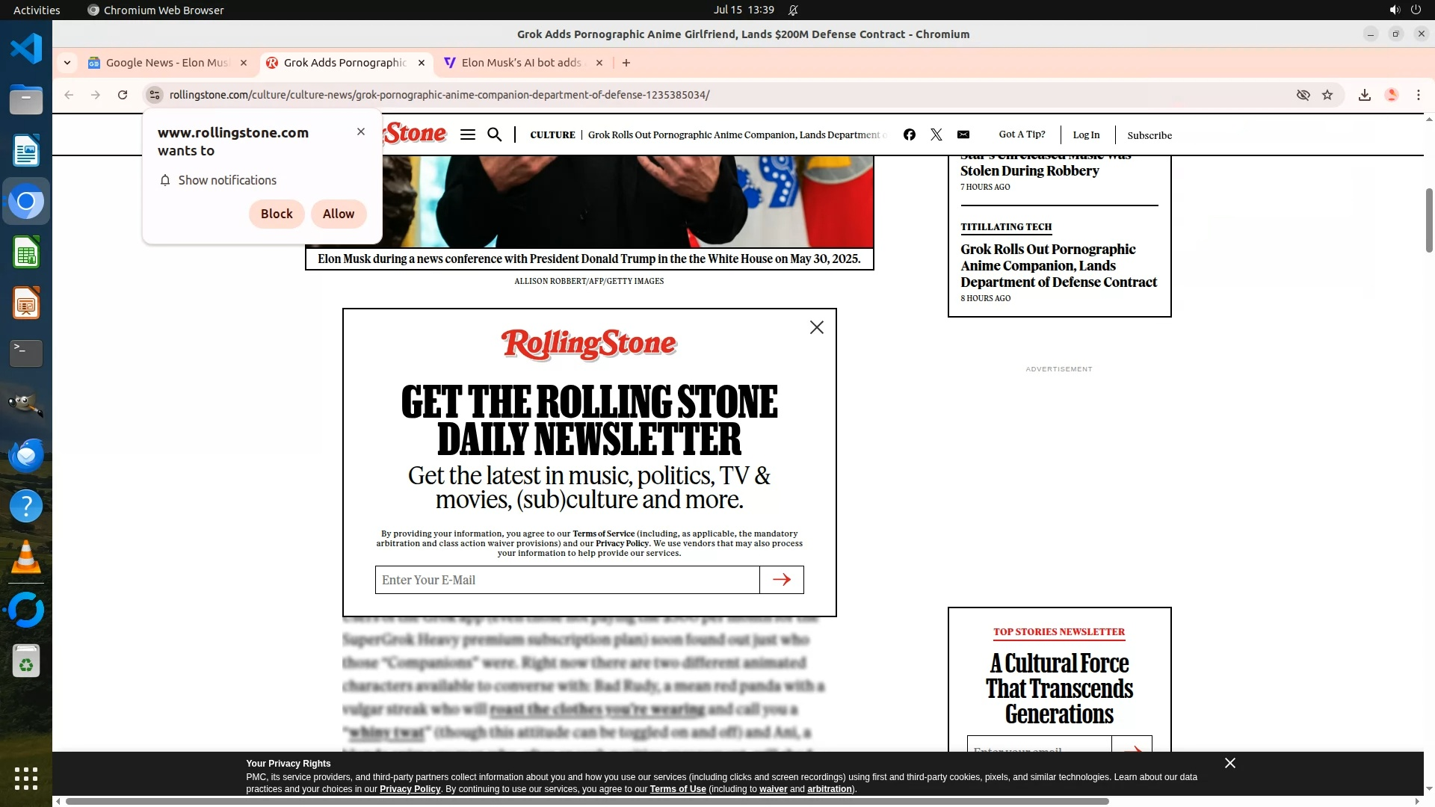Share article via Facebook icon
Screen dimensions: 1435x807
(909, 134)
